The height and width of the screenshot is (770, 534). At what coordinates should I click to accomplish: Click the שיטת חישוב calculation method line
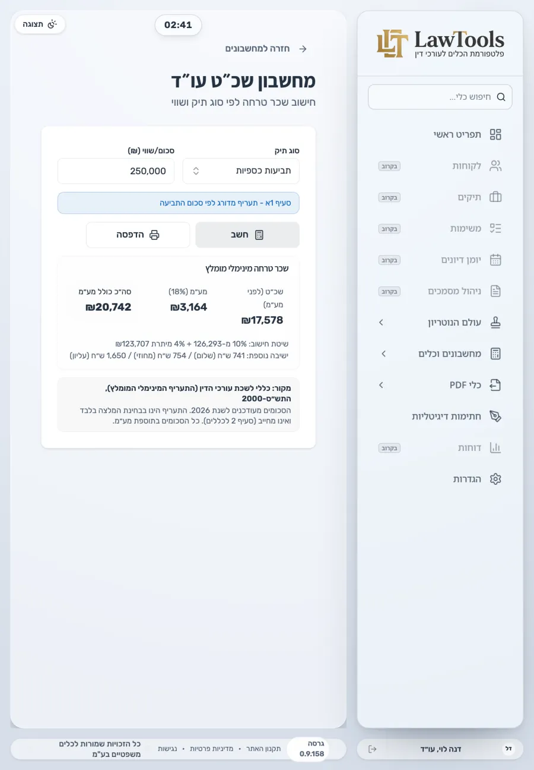(202, 343)
